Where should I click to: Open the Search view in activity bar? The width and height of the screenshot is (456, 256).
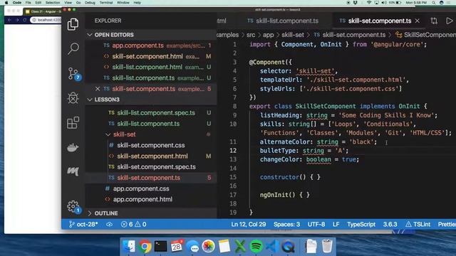coord(73,48)
